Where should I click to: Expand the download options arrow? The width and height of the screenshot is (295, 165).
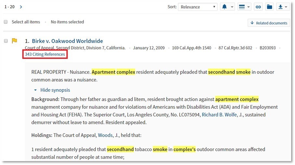[x=286, y=7]
